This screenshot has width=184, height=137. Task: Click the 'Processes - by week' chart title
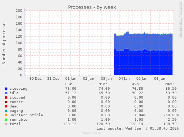92,7
